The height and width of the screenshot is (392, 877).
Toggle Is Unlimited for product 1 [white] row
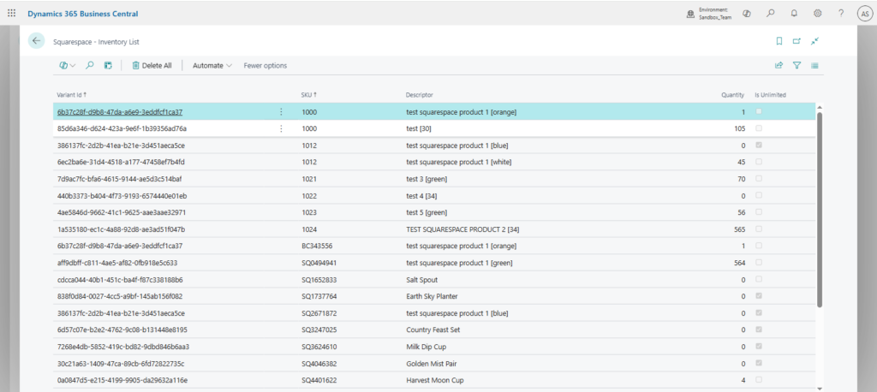(x=759, y=162)
